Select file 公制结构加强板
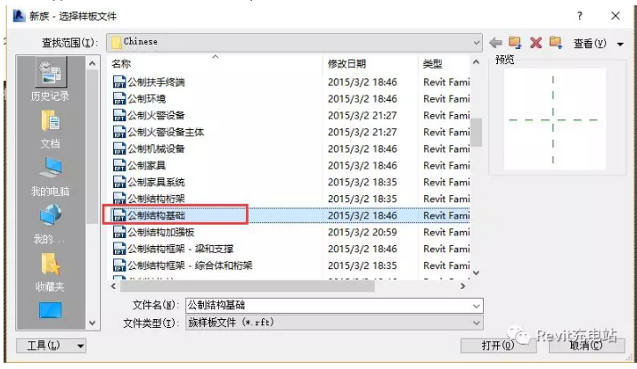Image resolution: width=637 pixels, height=369 pixels. (x=161, y=232)
